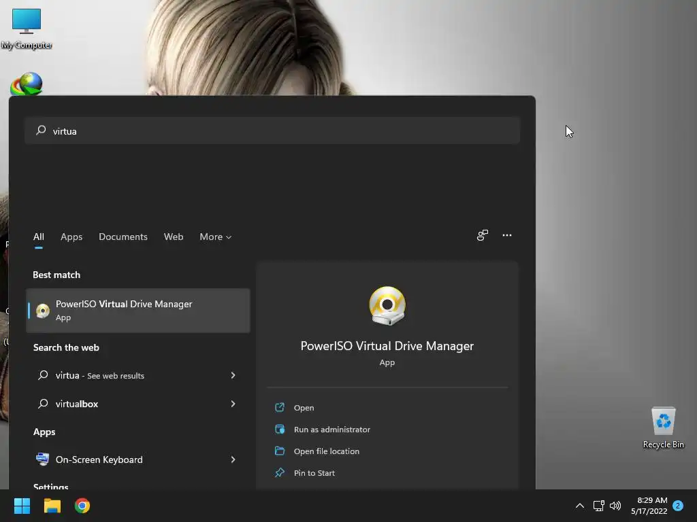Open the Internet Download Manager desktop icon
The width and height of the screenshot is (697, 522).
point(27,84)
